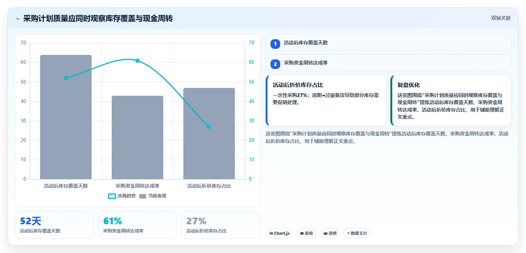This screenshot has width=526, height=253.
Task: Open list item 活动后库存覆盖天数
Action: 389,43
